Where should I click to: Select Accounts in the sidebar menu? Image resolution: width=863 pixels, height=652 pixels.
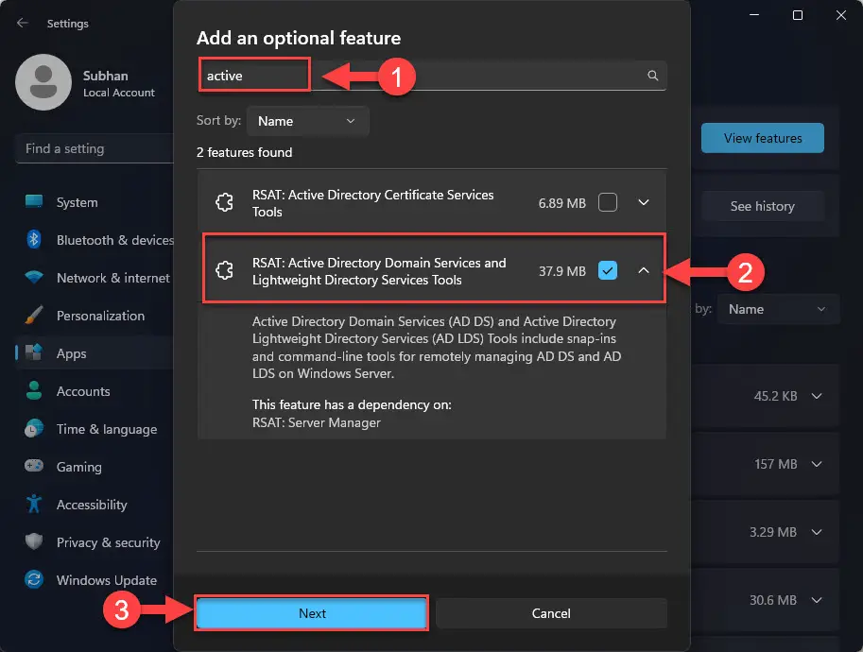point(84,391)
